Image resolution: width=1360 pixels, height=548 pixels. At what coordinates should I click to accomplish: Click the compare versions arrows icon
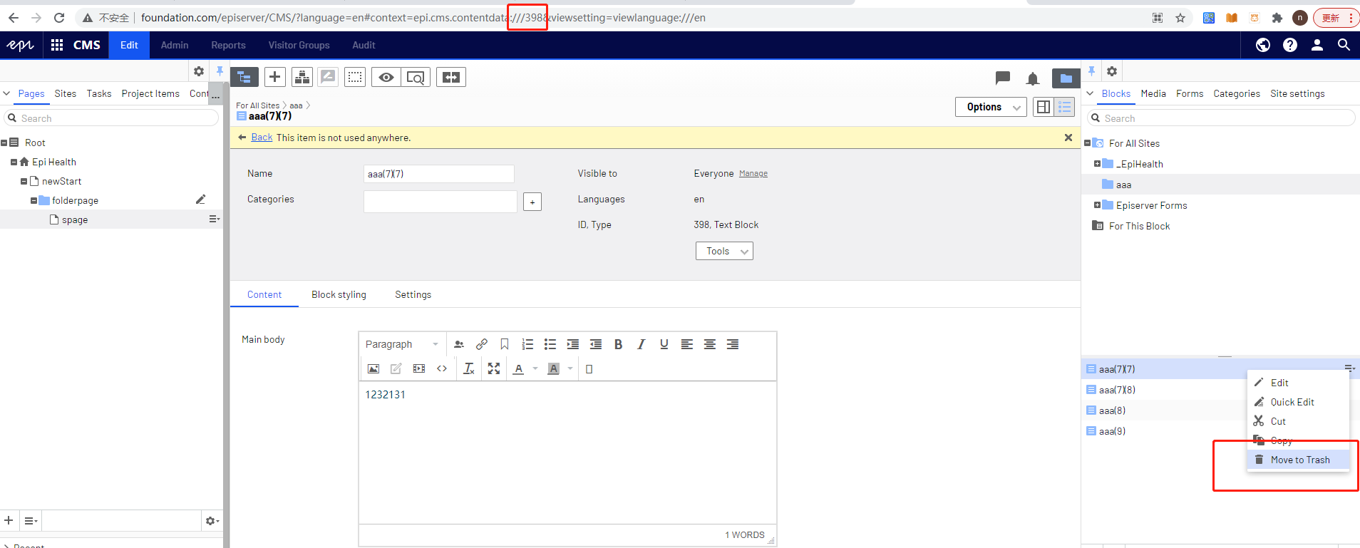click(451, 77)
